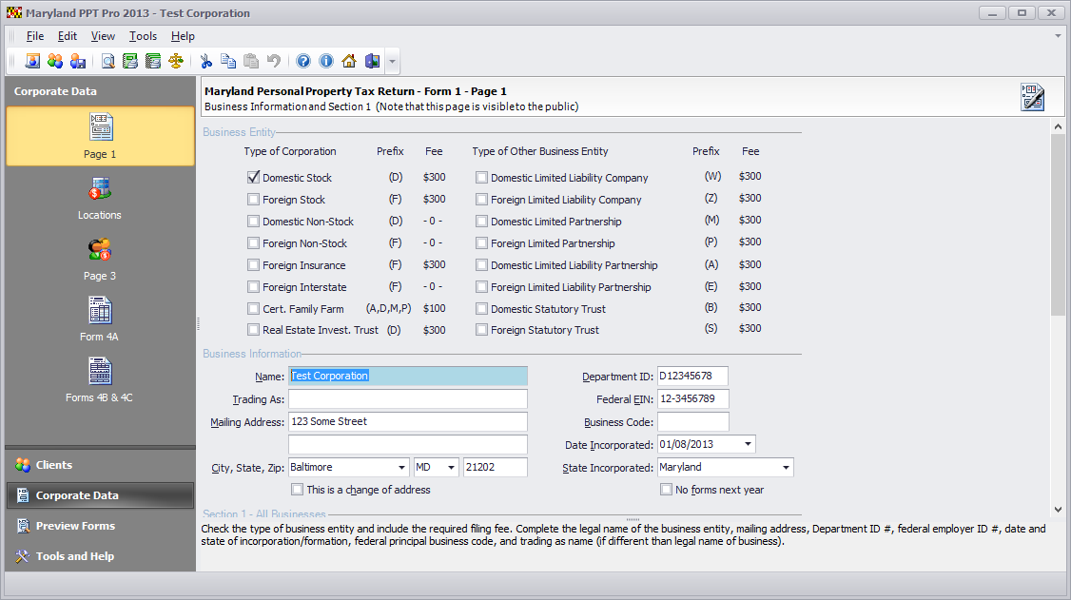Open the clients group toolbar icon
The width and height of the screenshot is (1071, 600).
tap(55, 62)
